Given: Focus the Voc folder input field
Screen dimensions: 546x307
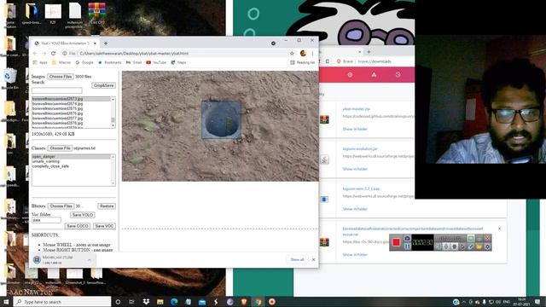Looking at the screenshot, I should point(46,220).
